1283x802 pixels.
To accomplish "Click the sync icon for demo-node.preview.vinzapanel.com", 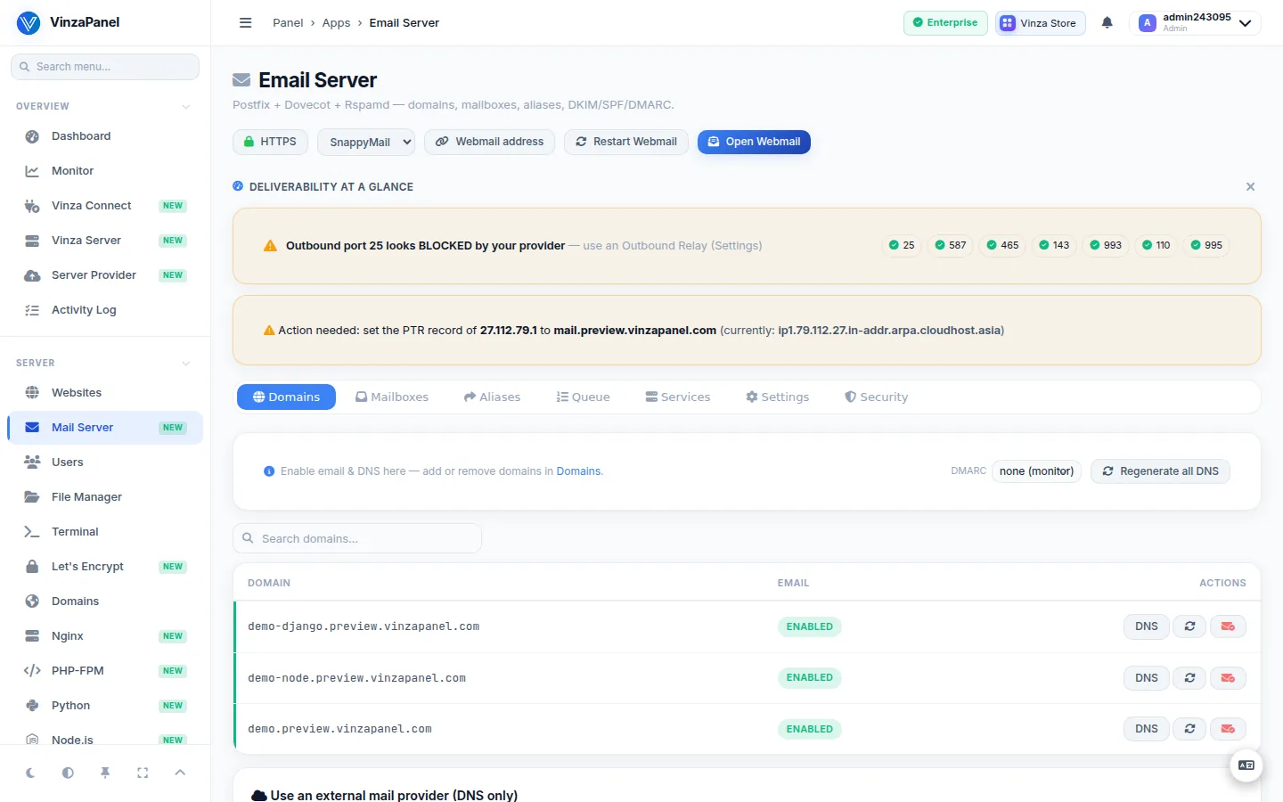I will click(1189, 678).
